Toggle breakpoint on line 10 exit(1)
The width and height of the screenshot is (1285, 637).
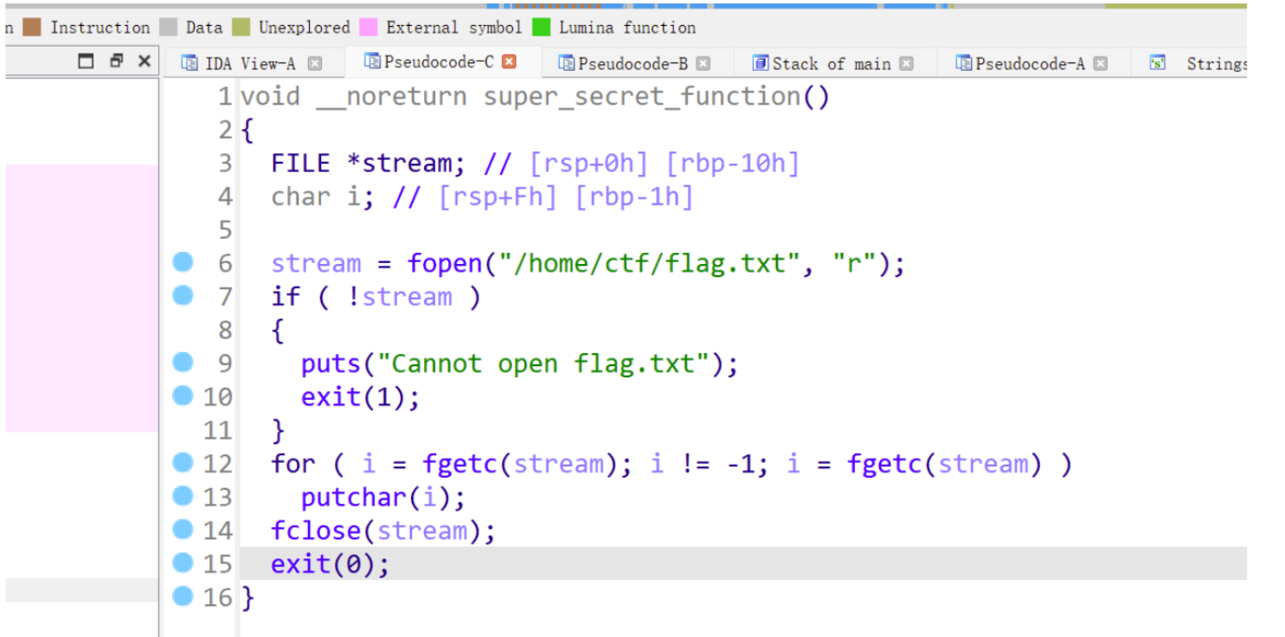[x=183, y=396]
